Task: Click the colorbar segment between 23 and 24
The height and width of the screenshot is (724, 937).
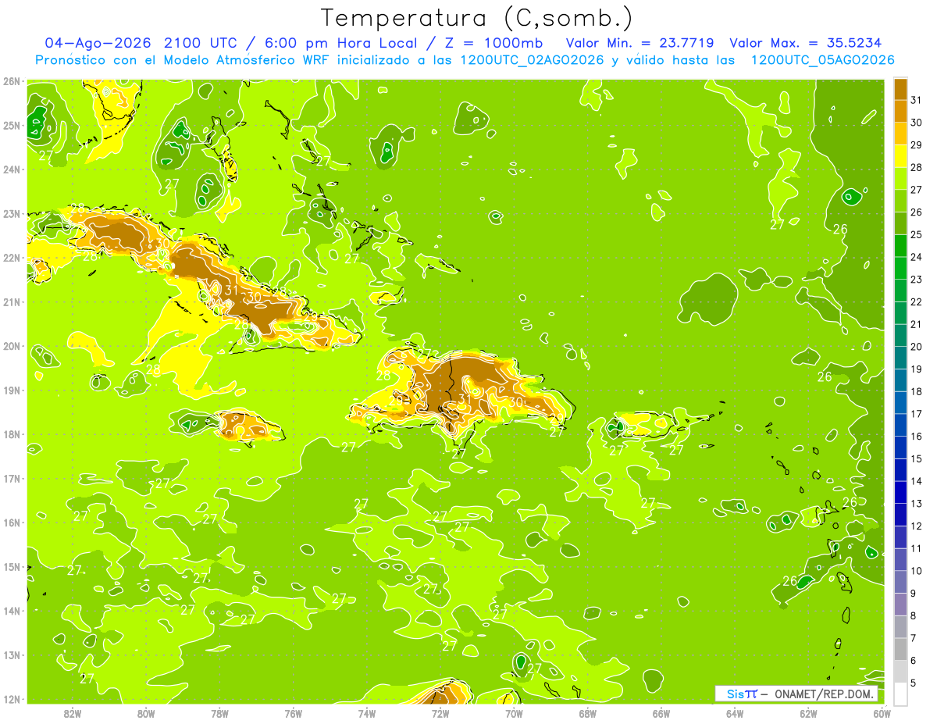Action: 900,268
